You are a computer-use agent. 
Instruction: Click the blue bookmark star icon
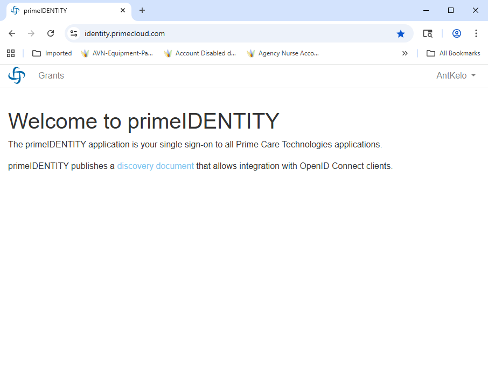(401, 33)
